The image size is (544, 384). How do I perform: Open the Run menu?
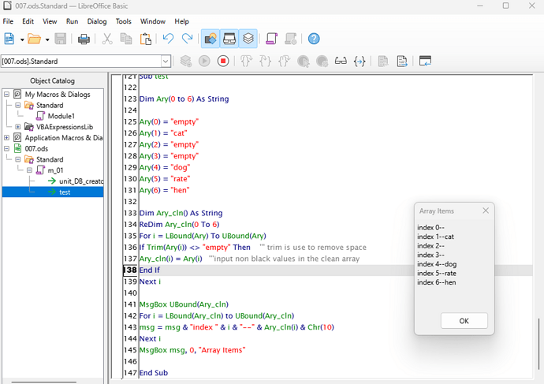point(73,21)
